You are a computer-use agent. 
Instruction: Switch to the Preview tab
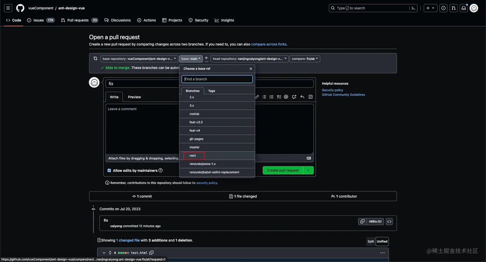coord(134,97)
